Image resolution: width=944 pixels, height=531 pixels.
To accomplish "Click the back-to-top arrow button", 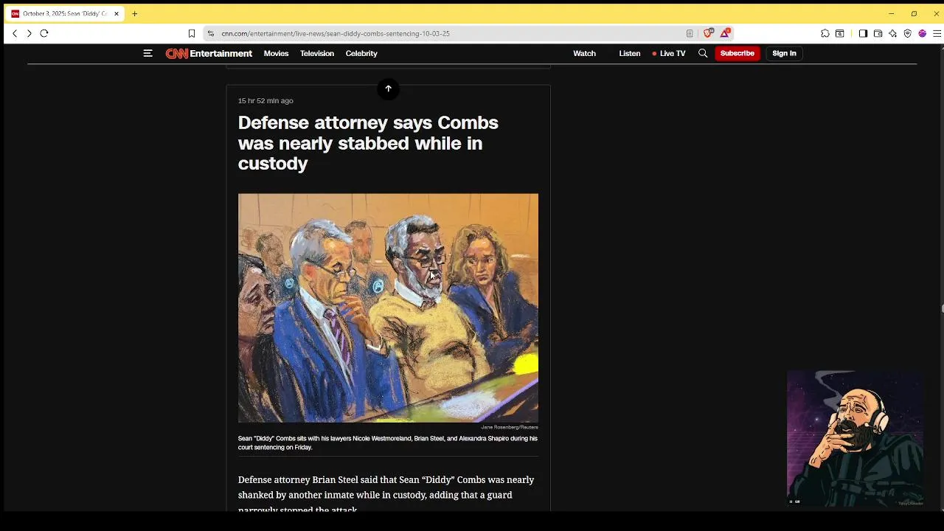I will 388,88.
